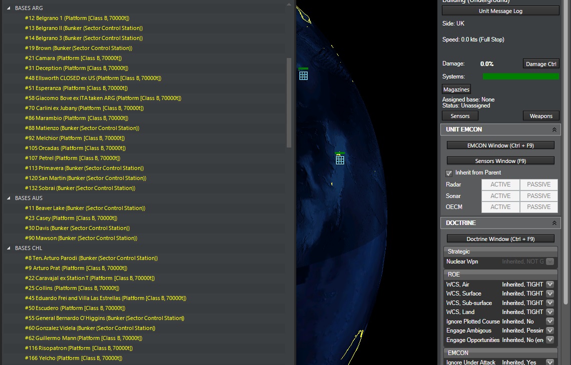Open Doctrine Window (Ctrl + F9)
This screenshot has width=571, height=365.
(500, 239)
